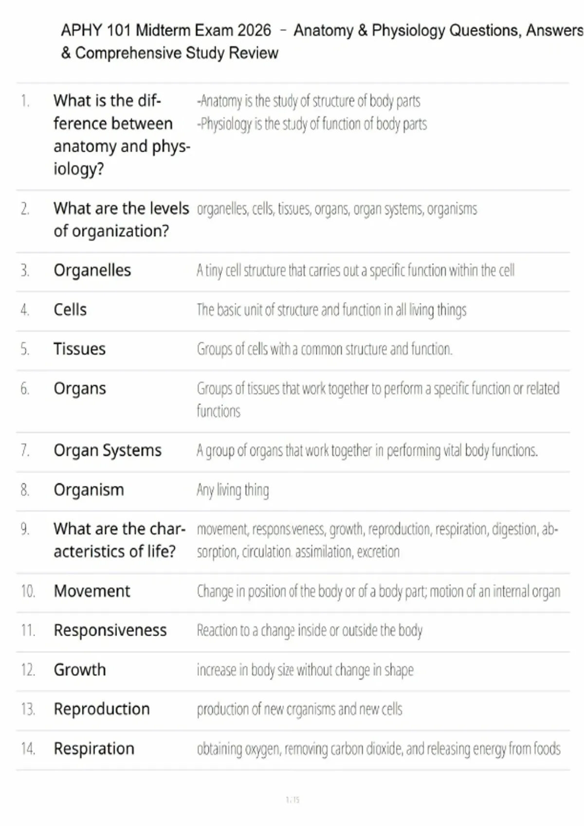
Task: Select the 'Organ Systems' term
Action: coord(108,451)
